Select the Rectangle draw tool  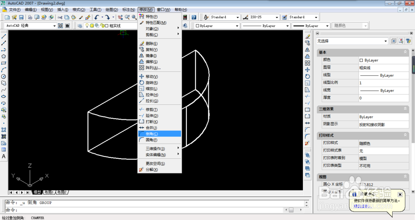(x=4, y=63)
